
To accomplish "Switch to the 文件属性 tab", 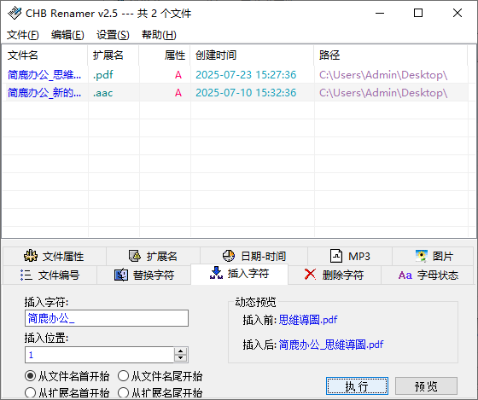I will tap(55, 256).
